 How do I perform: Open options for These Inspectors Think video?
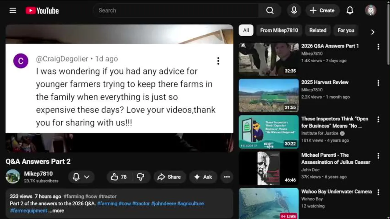tap(378, 119)
